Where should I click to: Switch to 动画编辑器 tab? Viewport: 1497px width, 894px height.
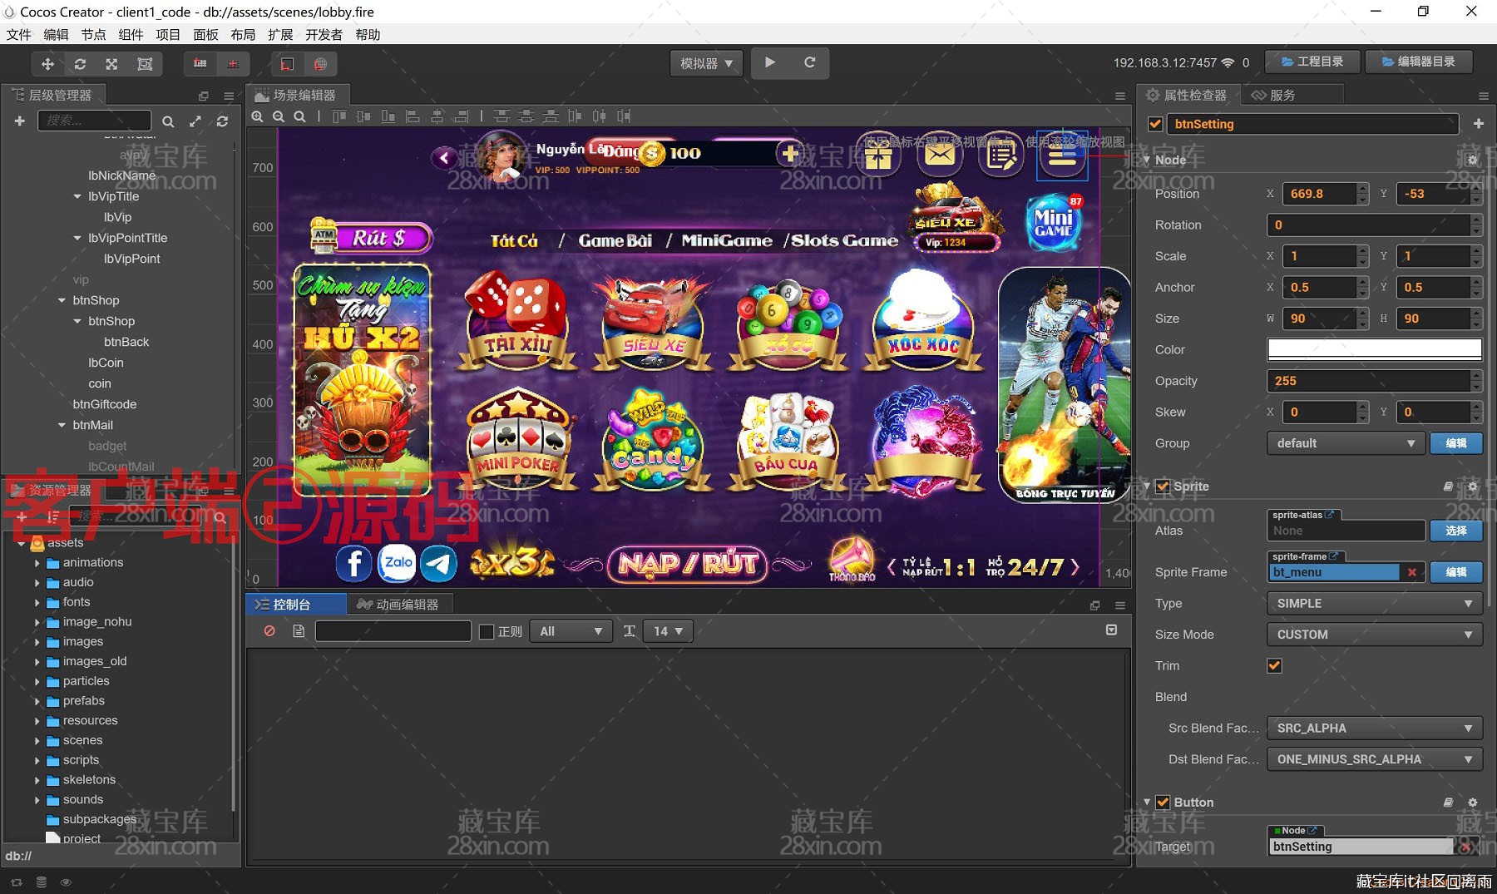pos(398,605)
